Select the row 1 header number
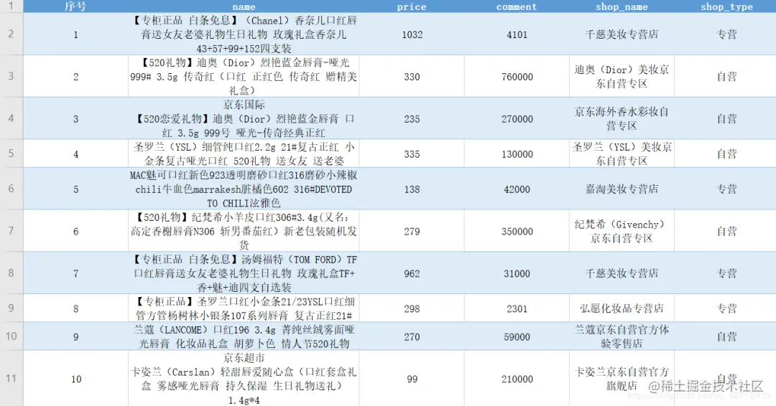Viewport: 776px width, 406px height. click(11, 6)
